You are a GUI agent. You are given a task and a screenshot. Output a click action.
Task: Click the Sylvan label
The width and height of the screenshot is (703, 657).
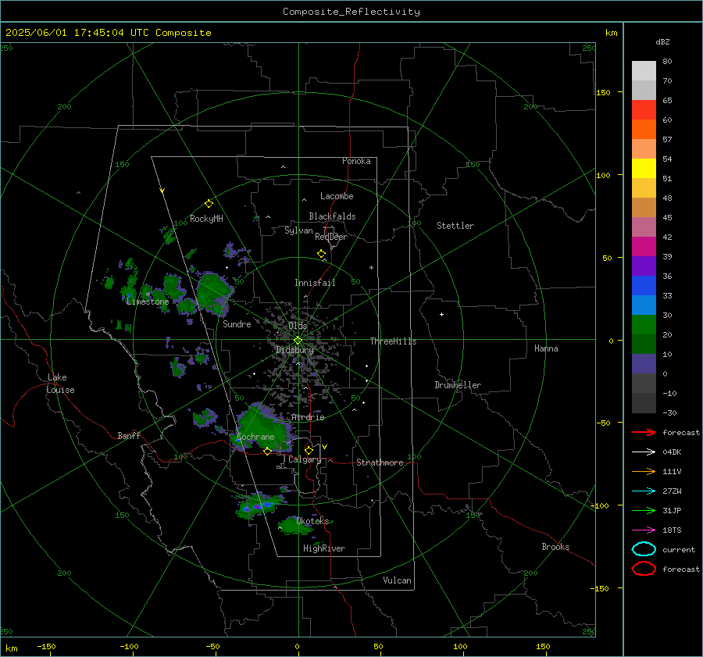coord(298,230)
